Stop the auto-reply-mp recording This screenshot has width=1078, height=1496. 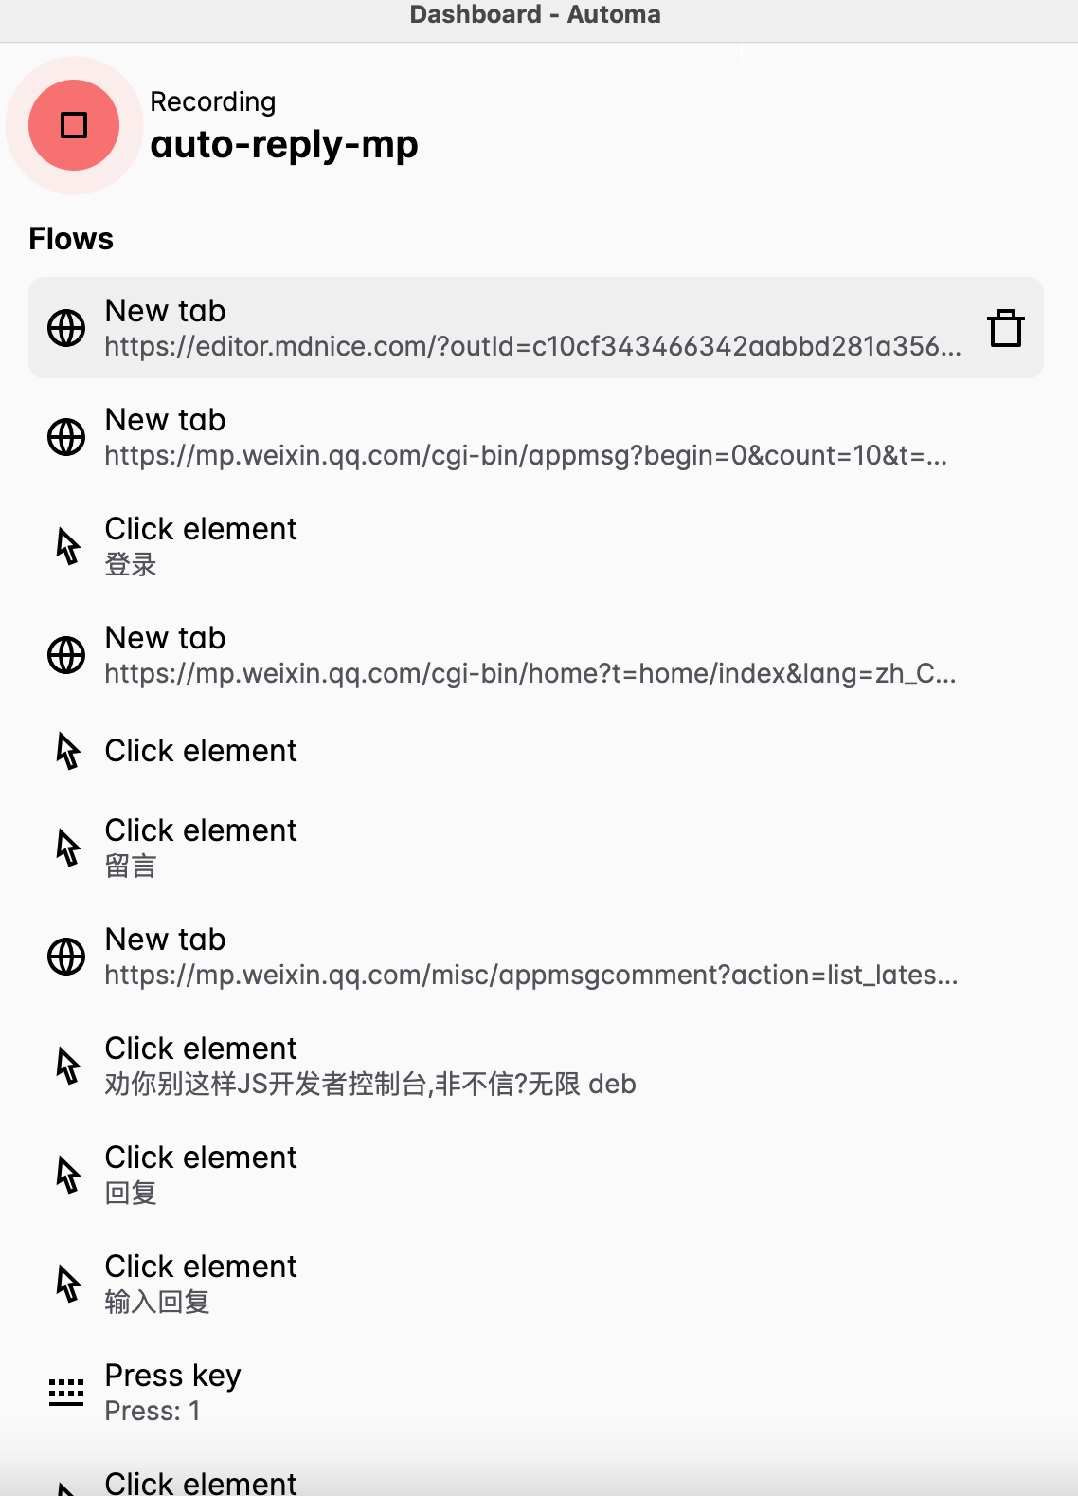[x=74, y=125]
